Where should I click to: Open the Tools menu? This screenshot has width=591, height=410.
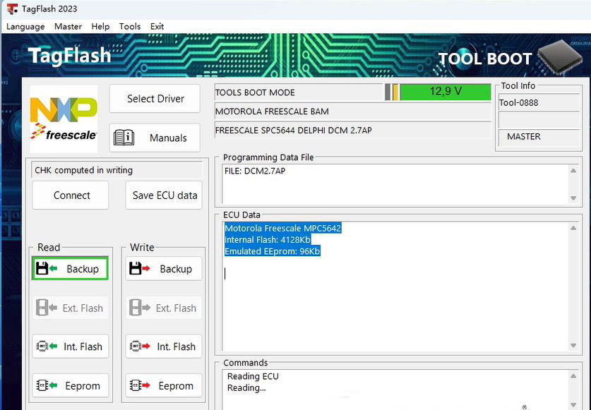130,26
